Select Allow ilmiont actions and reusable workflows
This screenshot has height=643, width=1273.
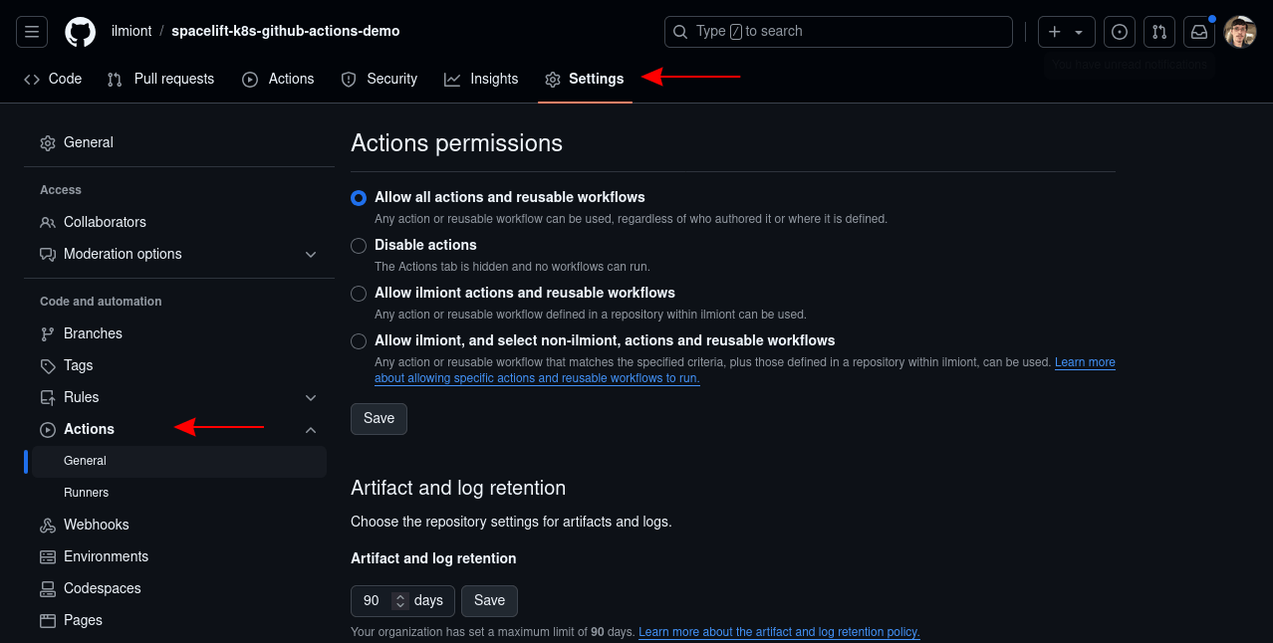[359, 294]
